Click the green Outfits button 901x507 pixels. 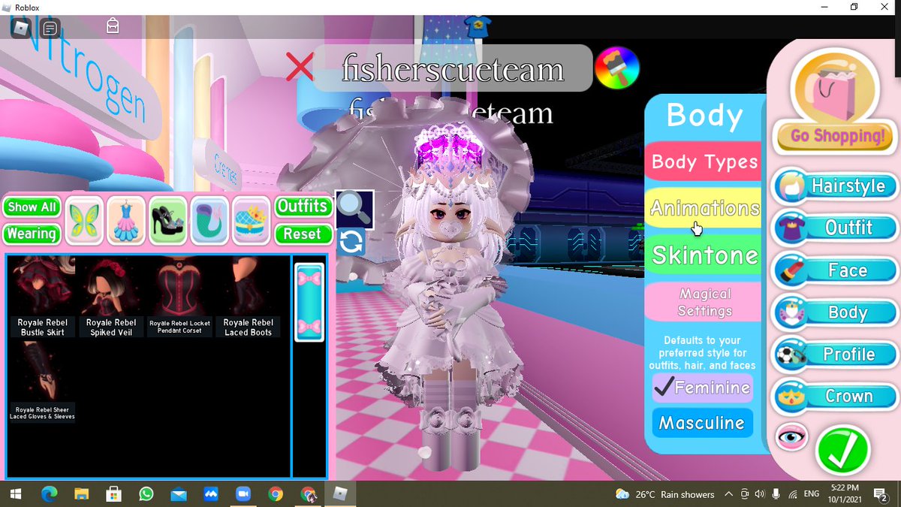pos(303,206)
